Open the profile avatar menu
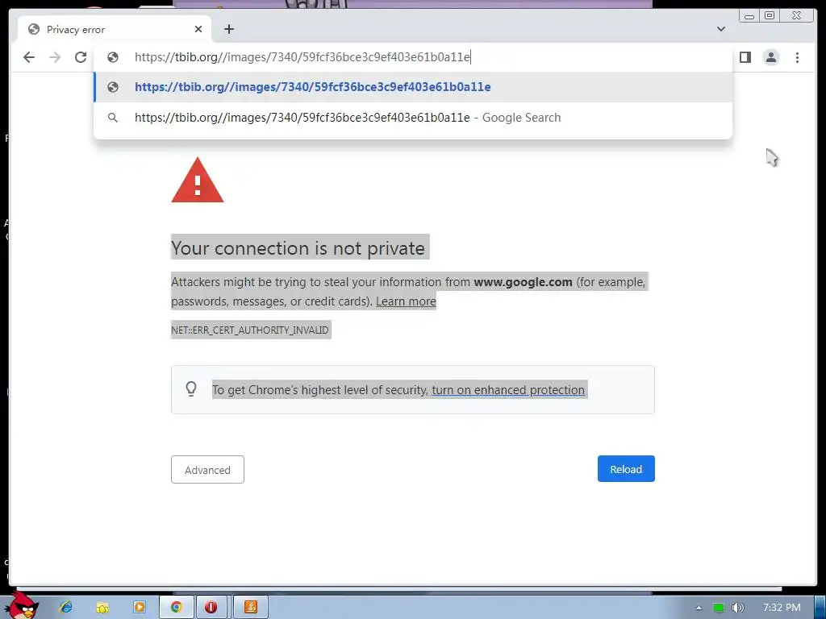826x619 pixels. 771,57
